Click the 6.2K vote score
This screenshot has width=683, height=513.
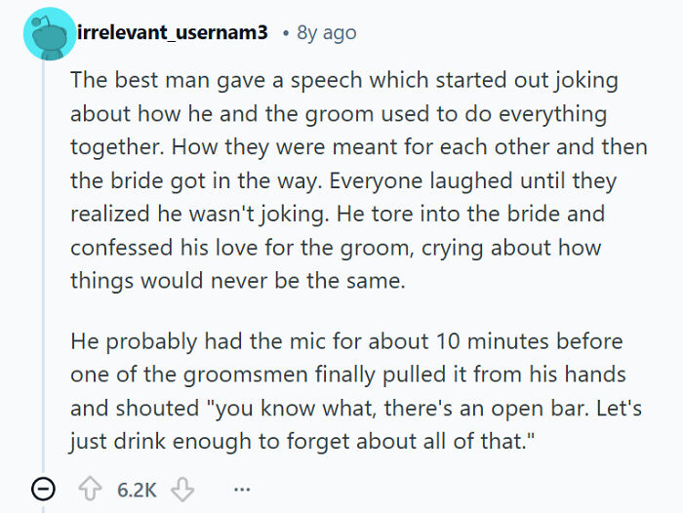(x=137, y=488)
